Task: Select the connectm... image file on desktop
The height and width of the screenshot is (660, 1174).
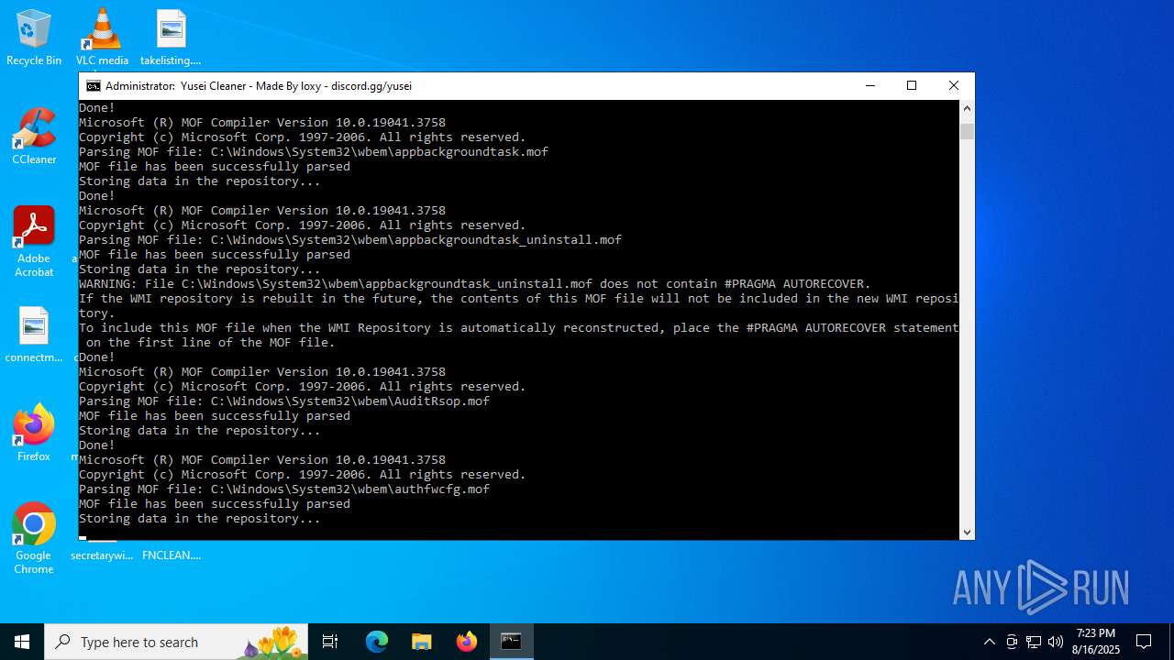Action: pyautogui.click(x=34, y=335)
